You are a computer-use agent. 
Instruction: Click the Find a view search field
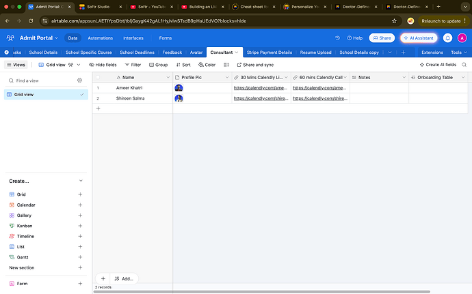(x=42, y=80)
